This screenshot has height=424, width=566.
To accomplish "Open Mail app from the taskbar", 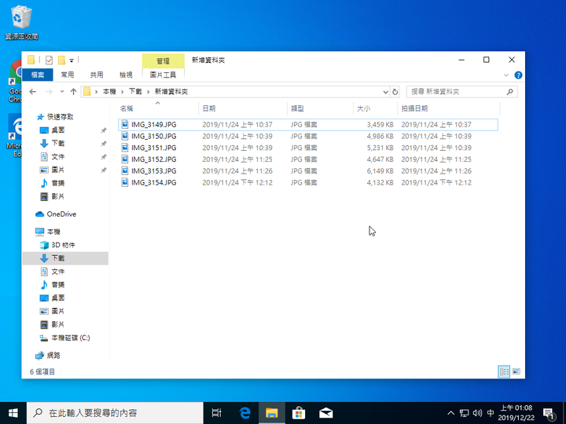I will [325, 413].
